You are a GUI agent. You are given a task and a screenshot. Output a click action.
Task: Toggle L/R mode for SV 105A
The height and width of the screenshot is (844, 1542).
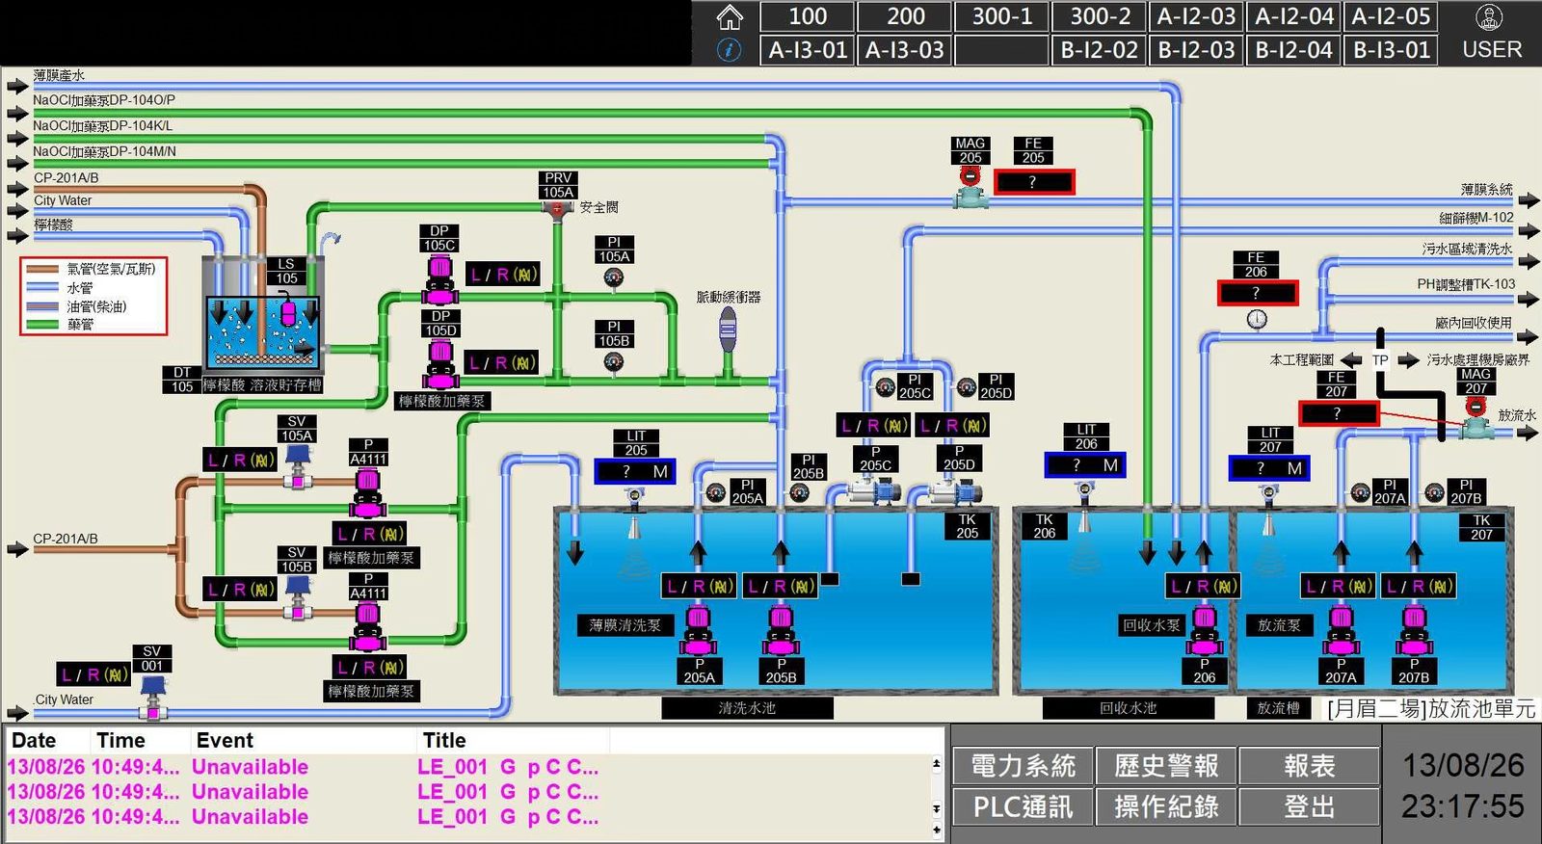click(x=240, y=461)
